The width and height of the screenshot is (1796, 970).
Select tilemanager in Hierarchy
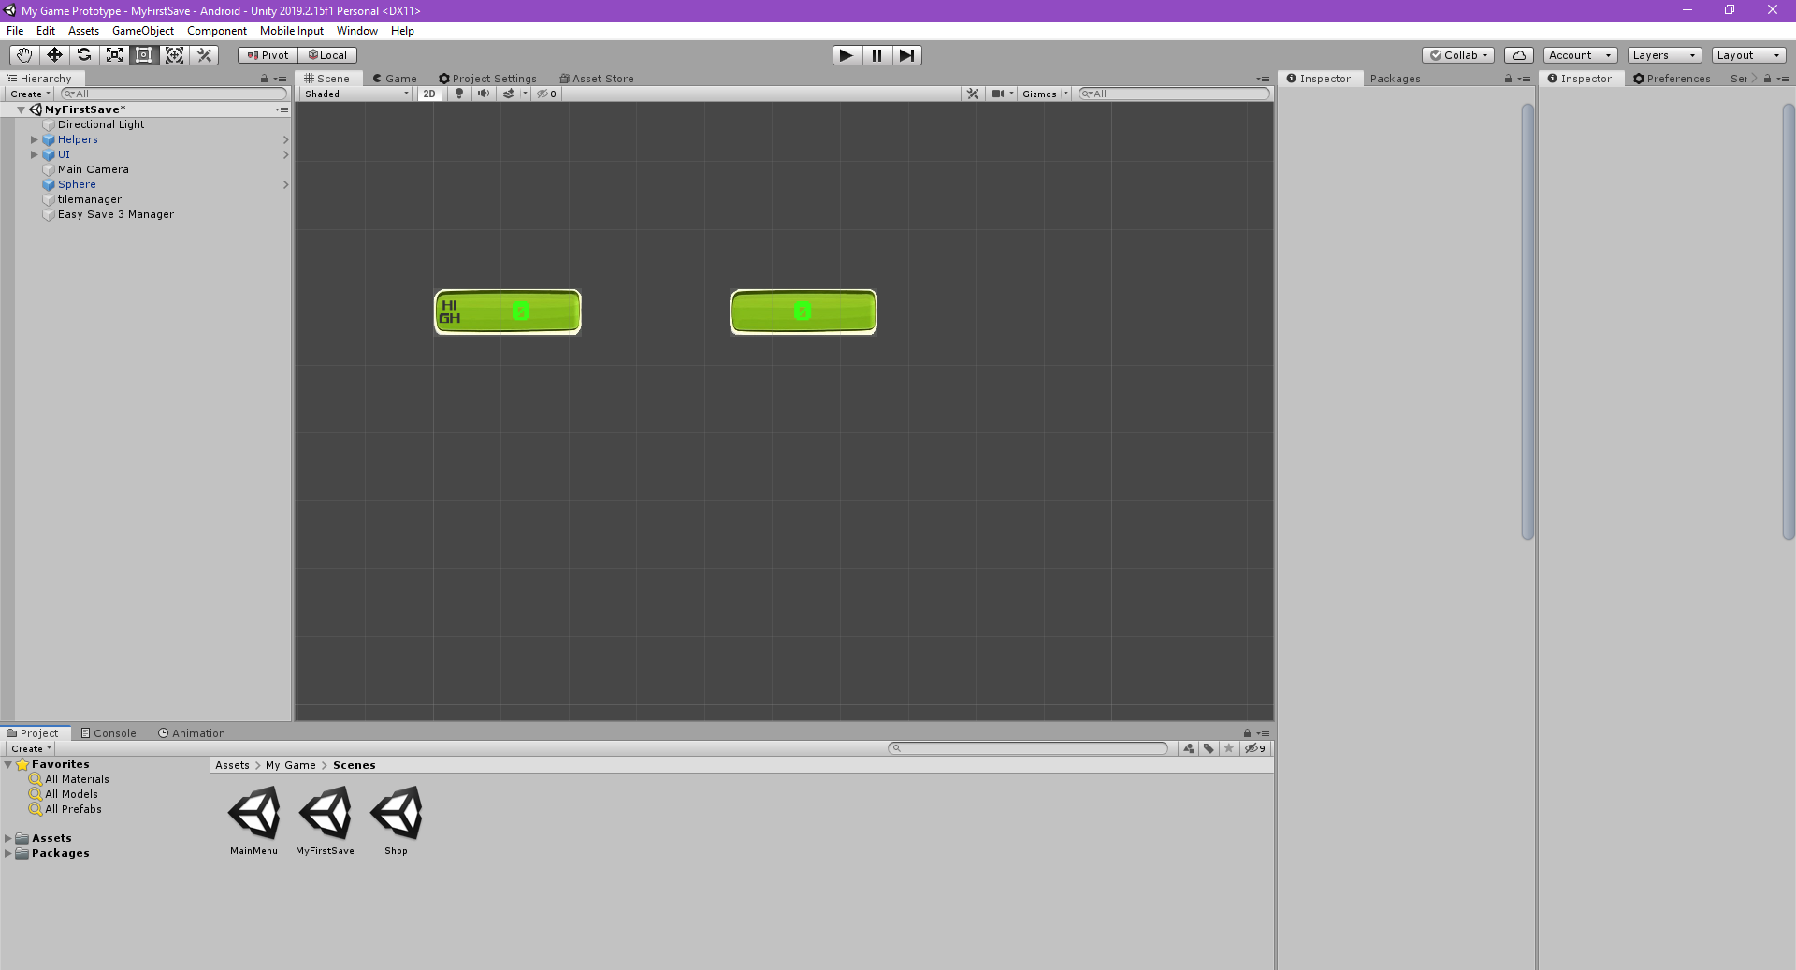click(90, 199)
